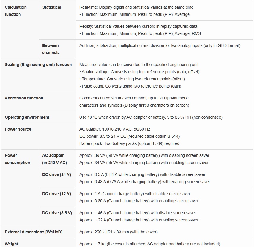Click the replay statistical values description line
Viewport: 254px width, 248px height.
click(x=138, y=26)
